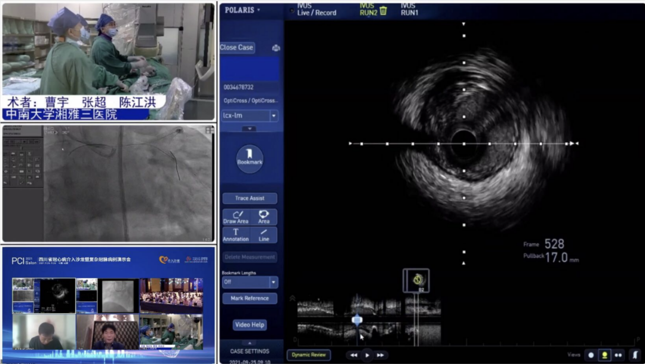
Task: Expand the Case Settings panel
Action: click(x=250, y=351)
